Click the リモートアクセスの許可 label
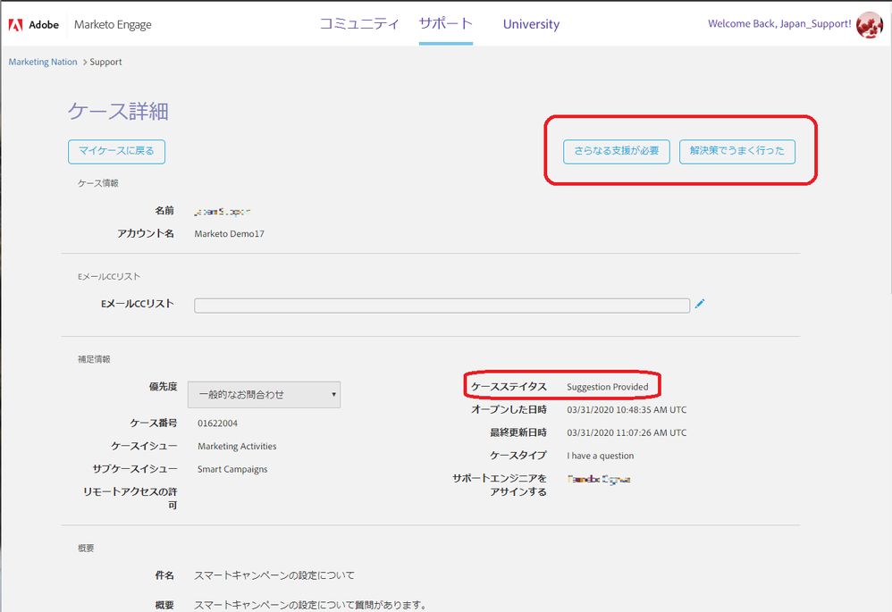Screen dimensions: 892x612 click(130, 499)
